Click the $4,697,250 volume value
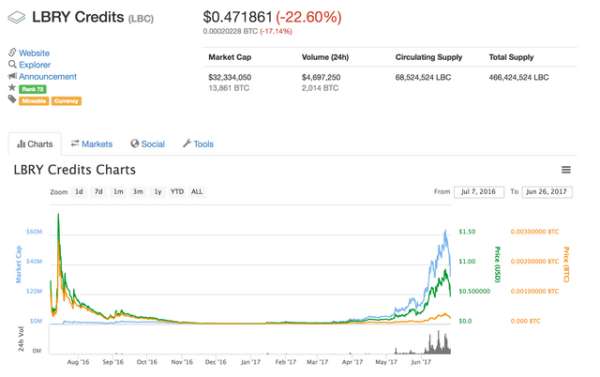 (x=321, y=77)
